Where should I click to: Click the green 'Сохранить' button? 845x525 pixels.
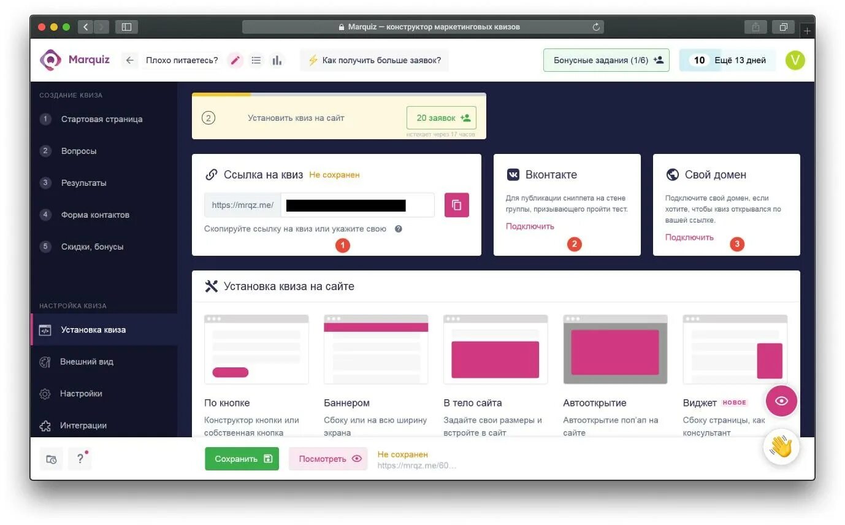242,459
